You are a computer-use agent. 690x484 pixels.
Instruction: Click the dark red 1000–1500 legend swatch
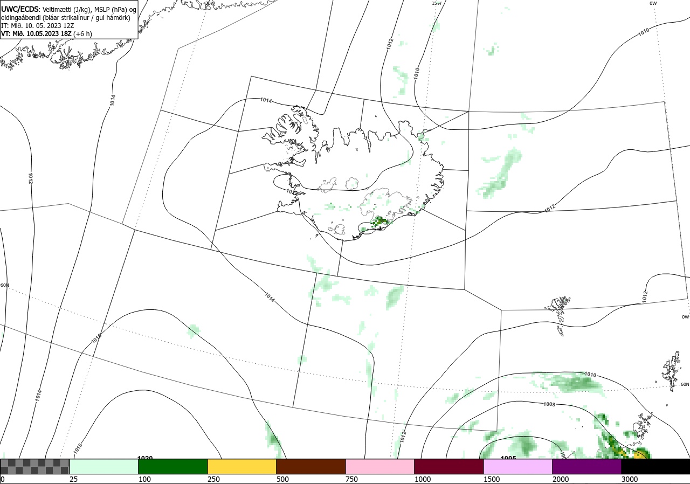click(x=449, y=466)
